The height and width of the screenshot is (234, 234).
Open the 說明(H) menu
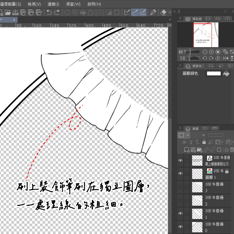pyautogui.click(x=94, y=4)
